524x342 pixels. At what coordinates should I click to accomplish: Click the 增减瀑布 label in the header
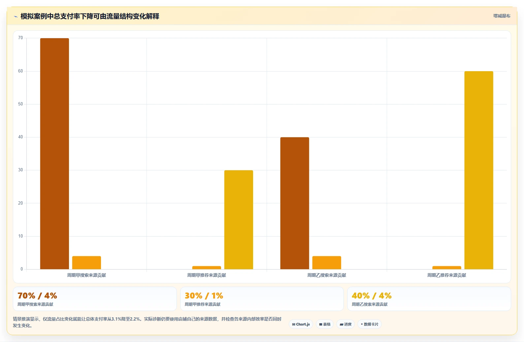(x=502, y=16)
